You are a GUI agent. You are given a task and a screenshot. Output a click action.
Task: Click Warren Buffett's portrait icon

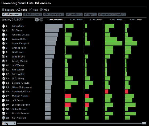click(x=3, y=39)
